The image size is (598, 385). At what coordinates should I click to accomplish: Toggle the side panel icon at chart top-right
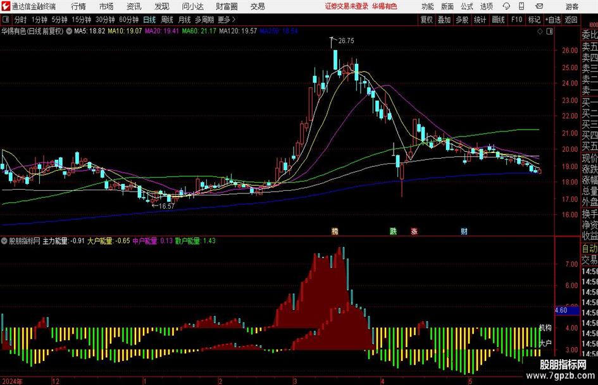(549, 32)
